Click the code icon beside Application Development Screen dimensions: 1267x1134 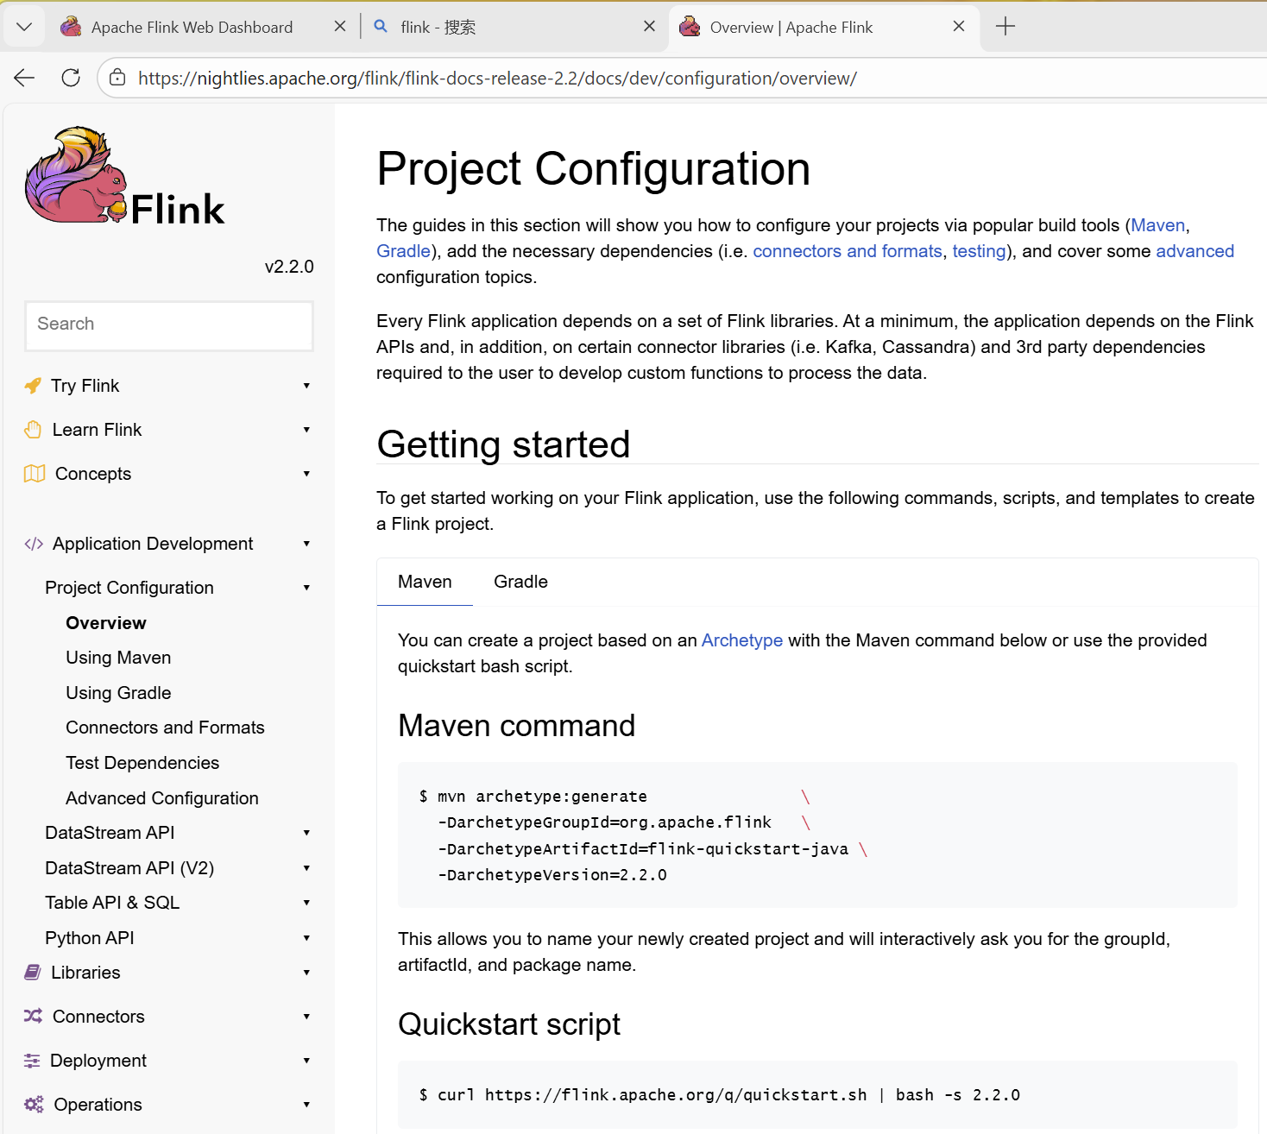[34, 544]
